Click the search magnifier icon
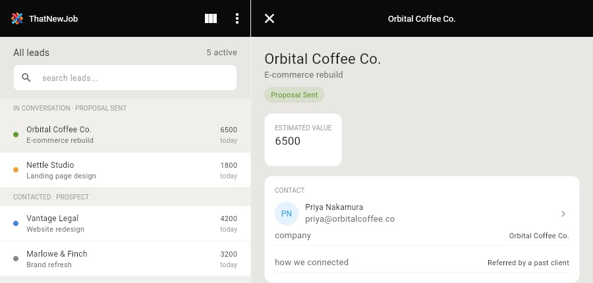 (26, 78)
